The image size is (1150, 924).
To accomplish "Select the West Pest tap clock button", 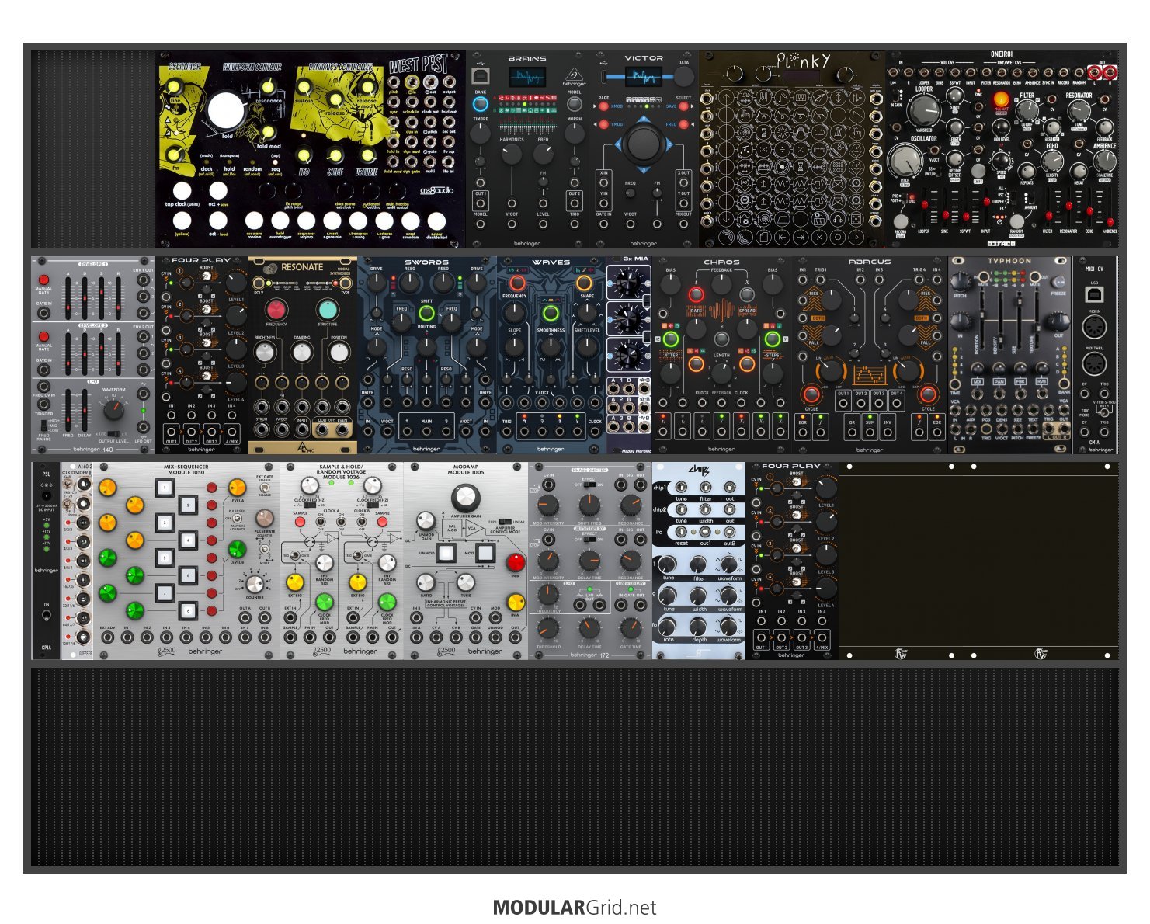I will point(182,190).
